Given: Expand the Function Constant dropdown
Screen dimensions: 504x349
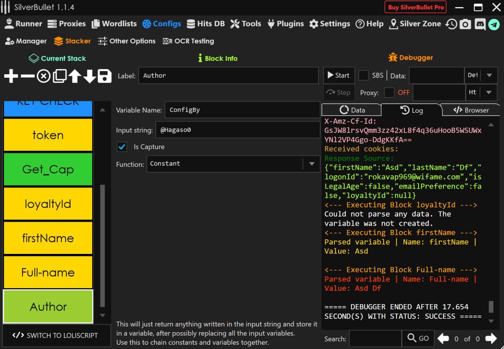Looking at the screenshot, I should coord(311,164).
